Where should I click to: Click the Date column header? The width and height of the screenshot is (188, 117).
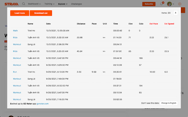(x=48, y=24)
